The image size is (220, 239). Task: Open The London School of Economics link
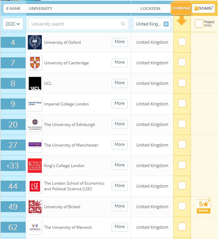tap(74, 186)
